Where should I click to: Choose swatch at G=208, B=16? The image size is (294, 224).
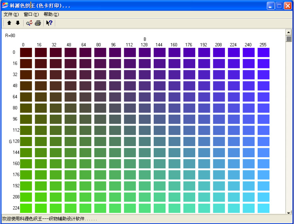[x=41, y=197]
